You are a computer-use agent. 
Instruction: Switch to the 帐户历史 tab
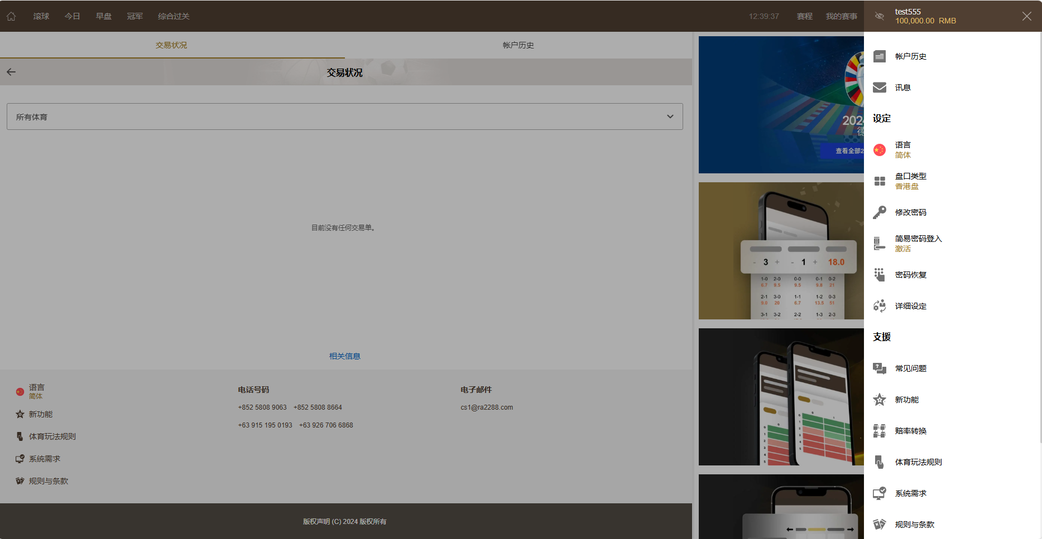point(518,45)
